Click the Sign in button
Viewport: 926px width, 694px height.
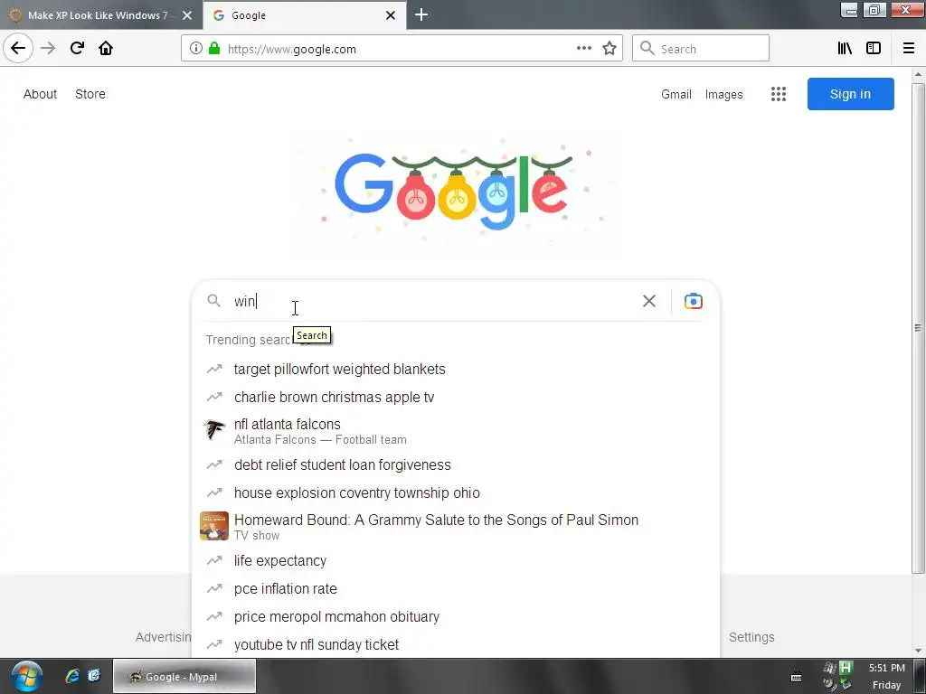(850, 94)
